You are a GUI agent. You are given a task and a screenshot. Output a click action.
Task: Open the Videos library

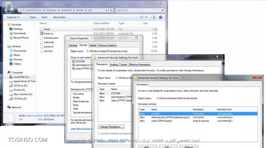[x=17, y=64]
